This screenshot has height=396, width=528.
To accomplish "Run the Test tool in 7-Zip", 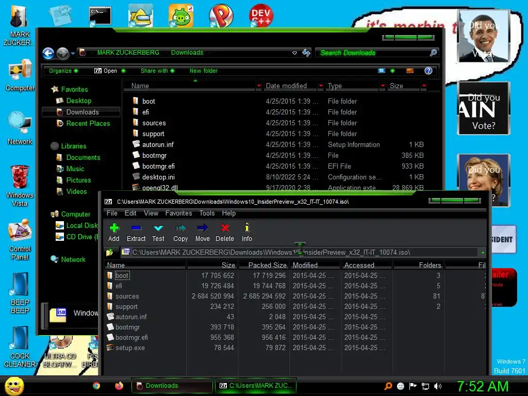I will [158, 233].
